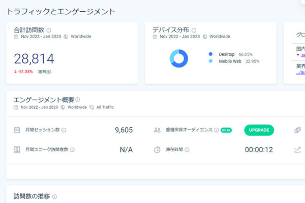The width and height of the screenshot is (305, 203).
Task: Click the stacked pages icon after UPGRADE
Action: [297, 130]
